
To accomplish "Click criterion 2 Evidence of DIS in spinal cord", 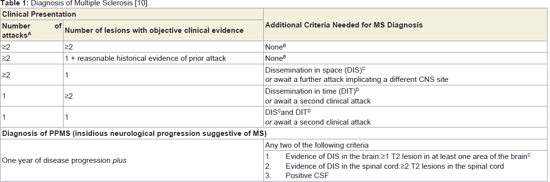I will tap(384, 166).
